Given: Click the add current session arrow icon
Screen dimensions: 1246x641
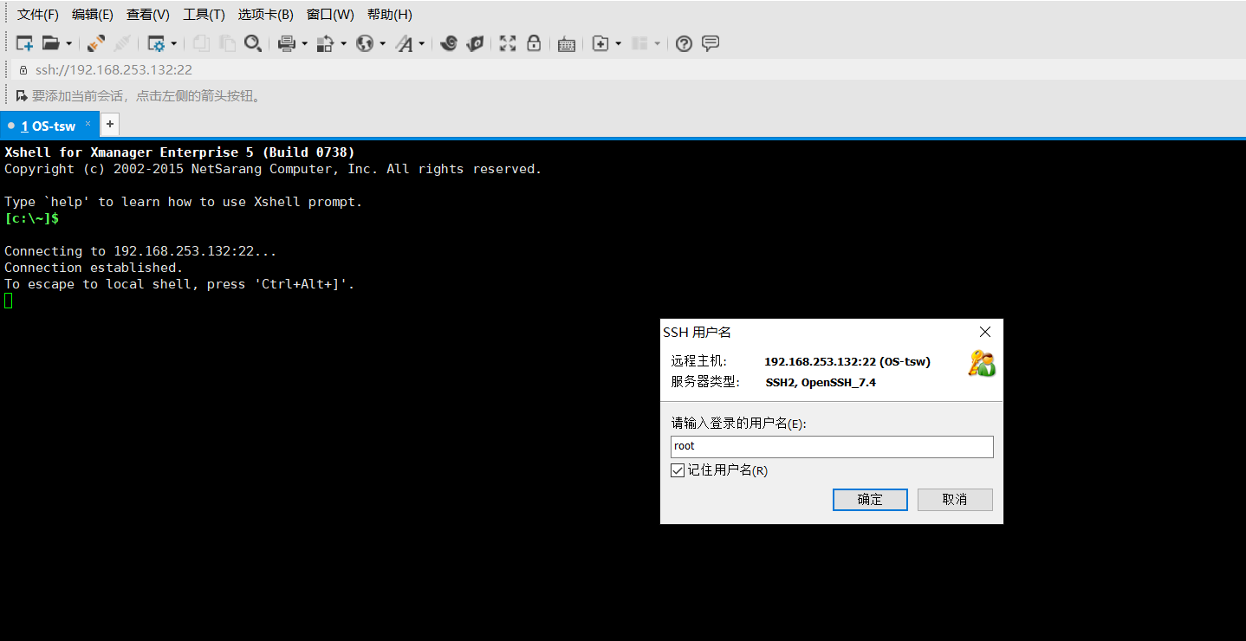Looking at the screenshot, I should (x=22, y=95).
